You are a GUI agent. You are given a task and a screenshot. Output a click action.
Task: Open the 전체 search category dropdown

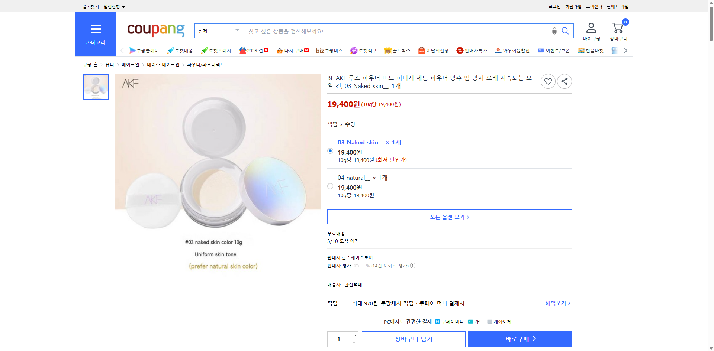click(219, 31)
